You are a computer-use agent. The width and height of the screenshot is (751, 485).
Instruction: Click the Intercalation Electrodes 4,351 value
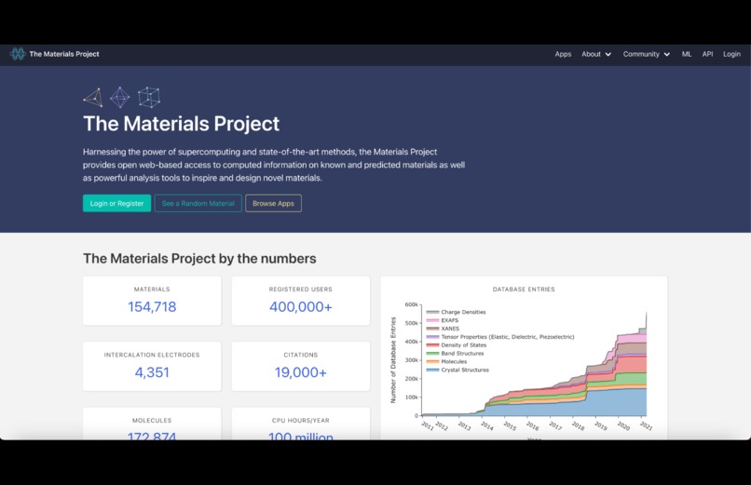[x=152, y=372]
